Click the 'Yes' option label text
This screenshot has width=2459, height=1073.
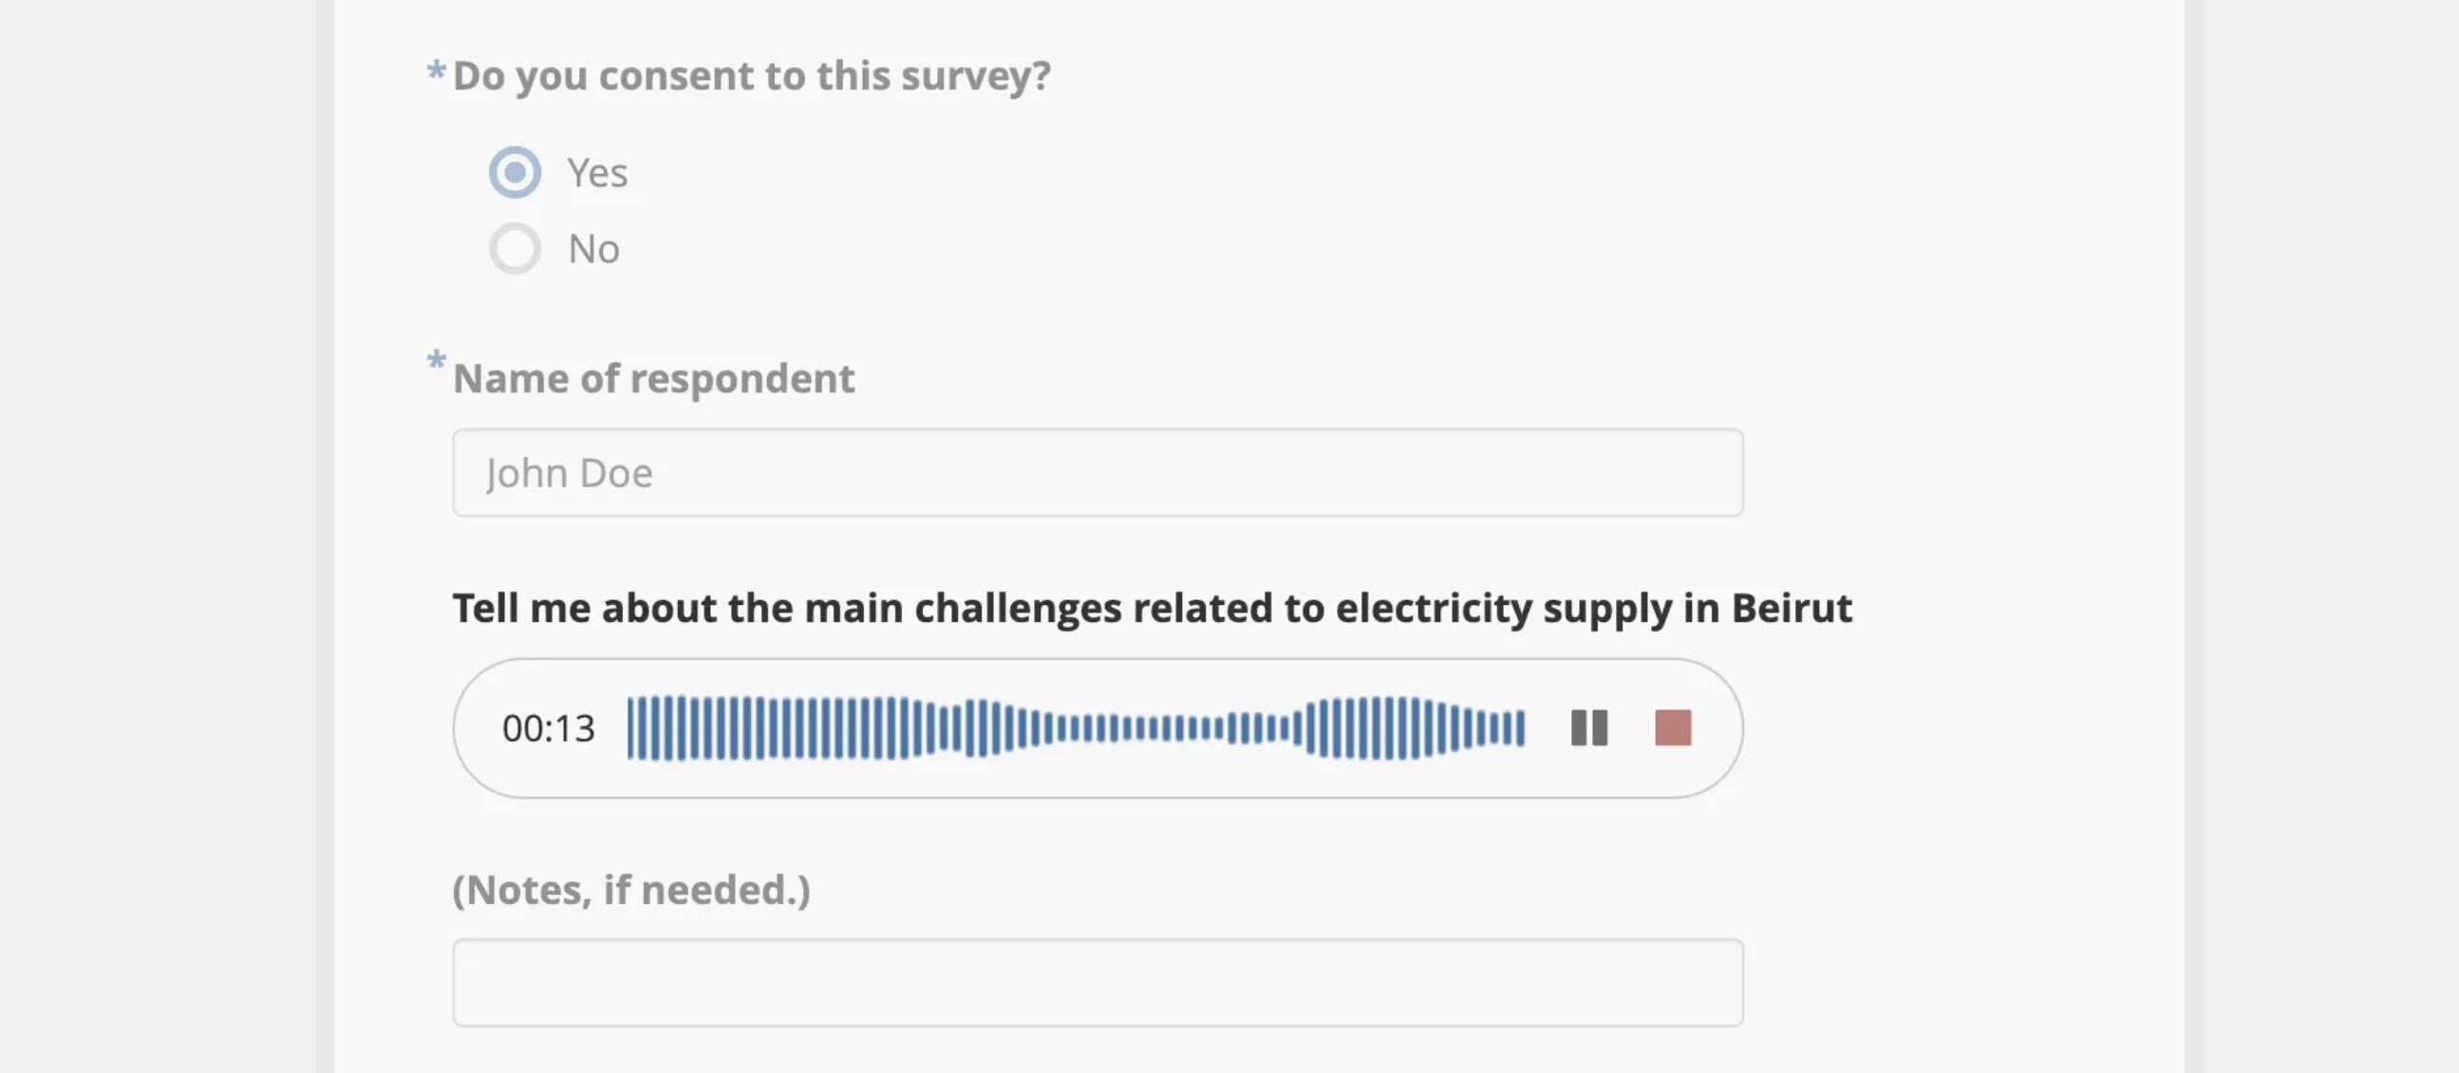pyautogui.click(x=597, y=173)
